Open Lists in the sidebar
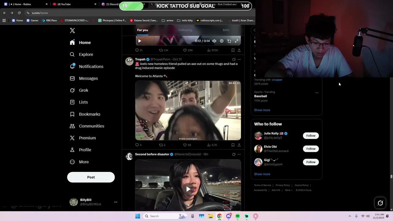This screenshot has width=393, height=221. pos(79,102)
